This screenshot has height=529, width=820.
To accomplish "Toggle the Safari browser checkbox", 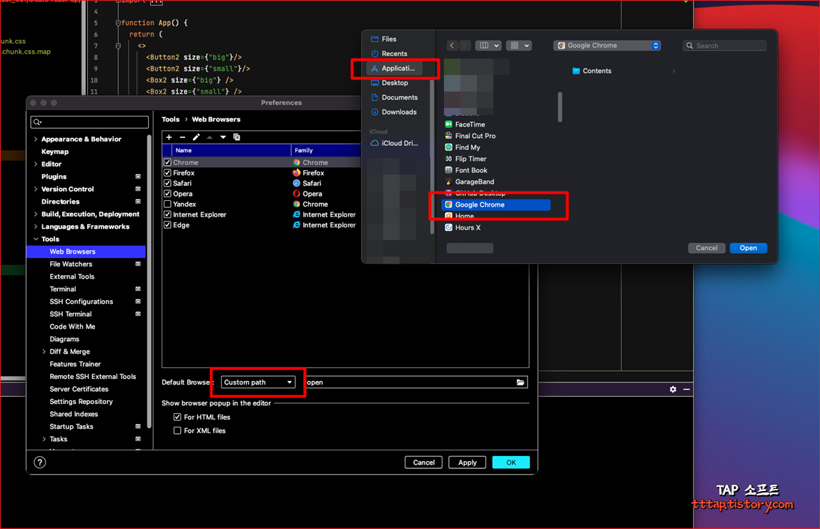I will 167,184.
